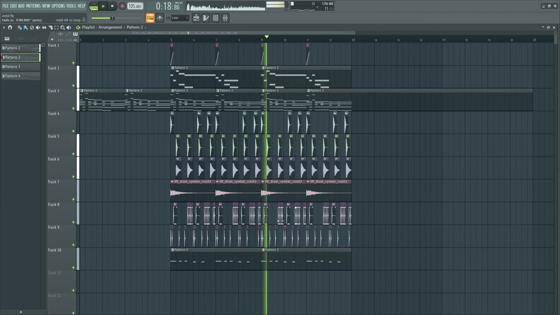Pause playback with the pause button
Screen dimensions: 560x315
tap(103, 6)
